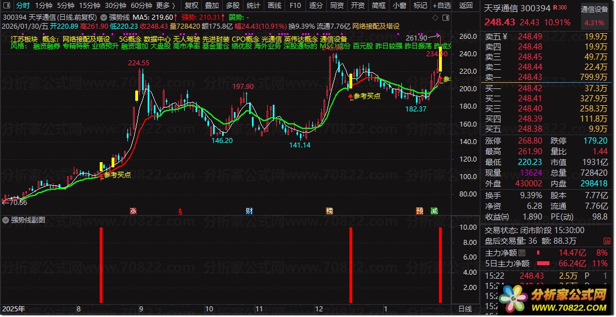The height and width of the screenshot is (317, 616).
Task: Click the R300 margin badge beside stock name
Action: pos(560,8)
